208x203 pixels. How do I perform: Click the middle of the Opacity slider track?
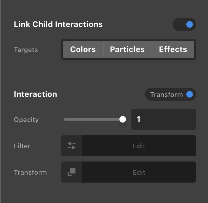[94, 119]
